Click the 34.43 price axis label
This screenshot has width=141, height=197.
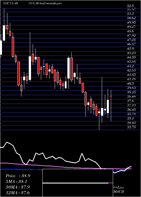point(131,123)
